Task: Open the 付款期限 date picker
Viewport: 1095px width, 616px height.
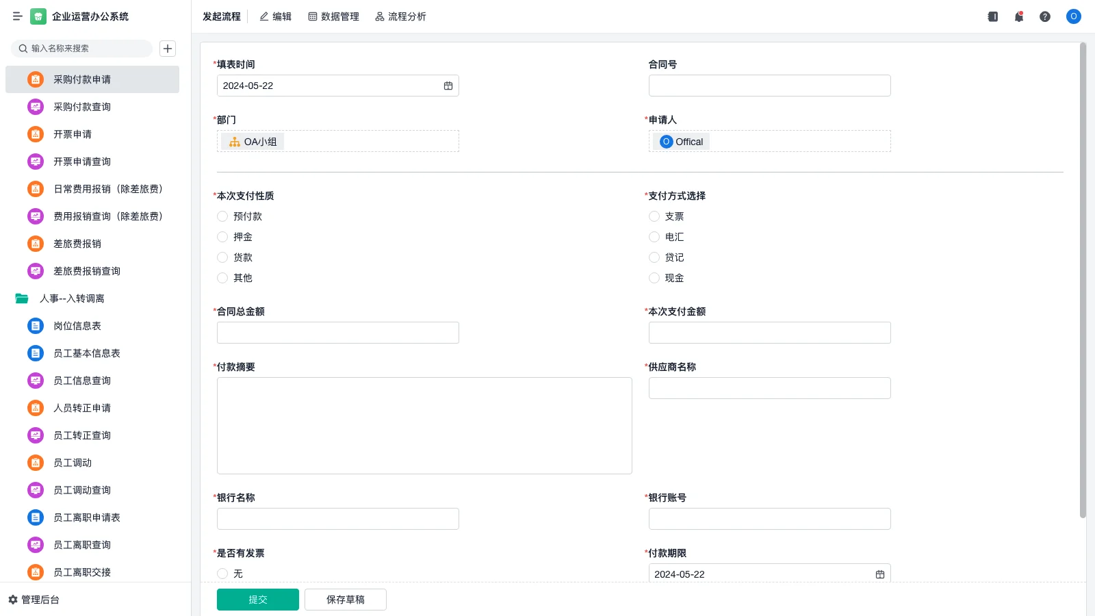Action: point(880,574)
